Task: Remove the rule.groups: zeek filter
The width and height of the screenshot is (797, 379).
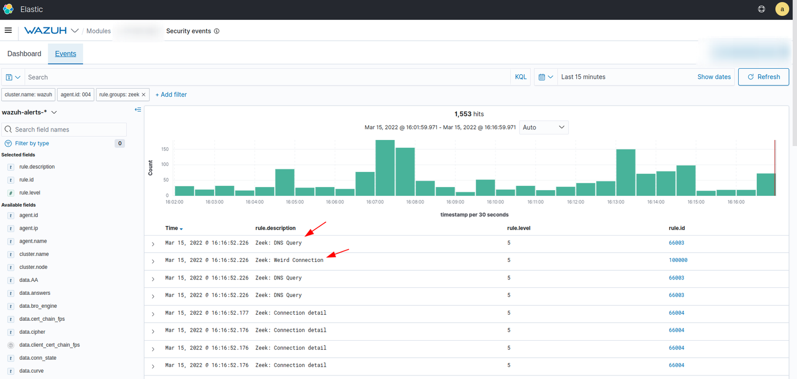Action: pyautogui.click(x=143, y=95)
